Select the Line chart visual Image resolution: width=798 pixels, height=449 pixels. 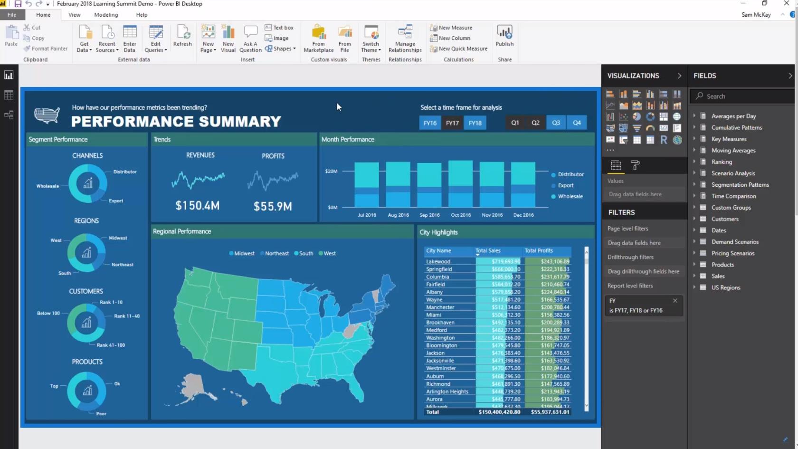[x=610, y=105]
